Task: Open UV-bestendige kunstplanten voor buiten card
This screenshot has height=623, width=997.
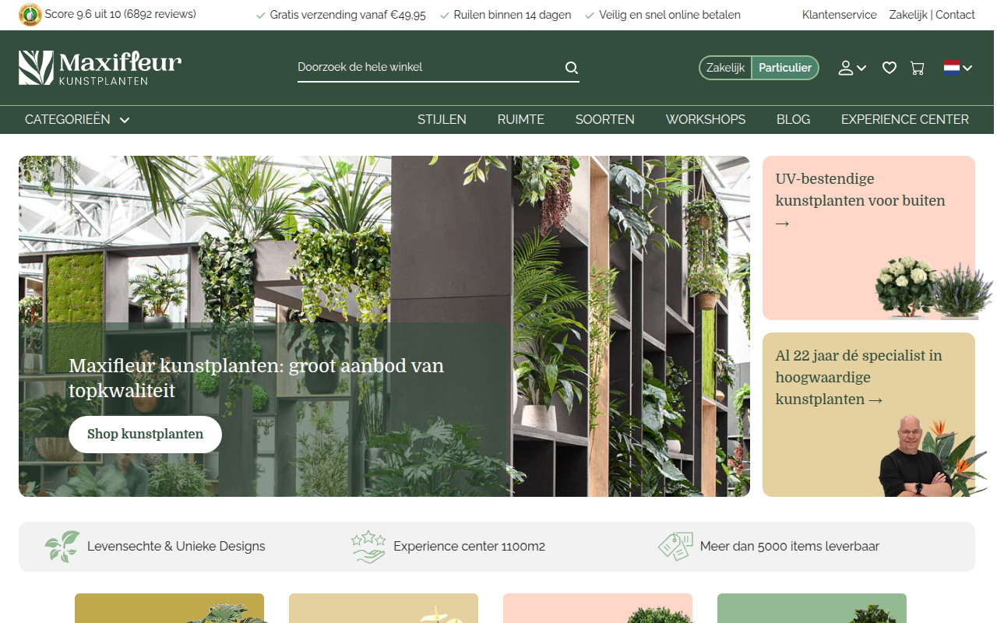Action: coord(868,238)
